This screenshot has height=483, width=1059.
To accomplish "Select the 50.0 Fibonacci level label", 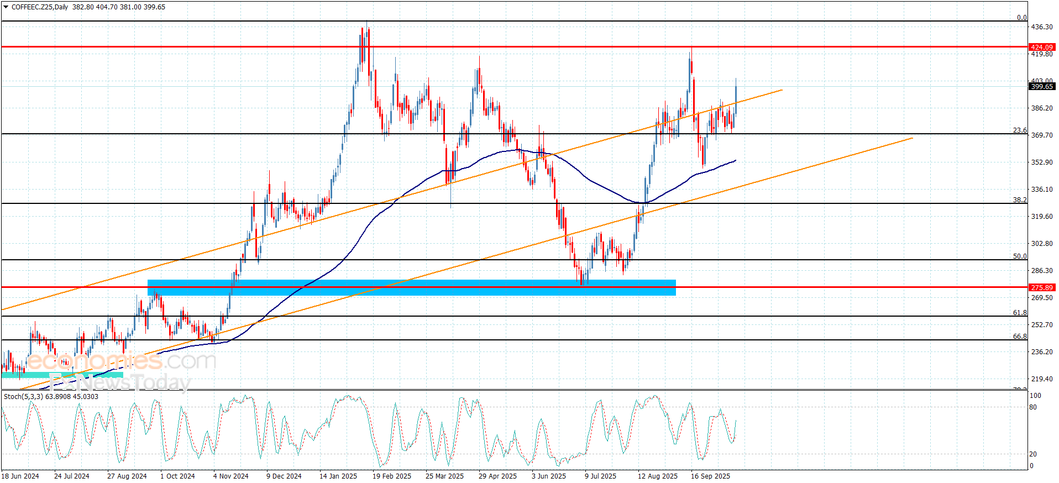I will (1020, 256).
